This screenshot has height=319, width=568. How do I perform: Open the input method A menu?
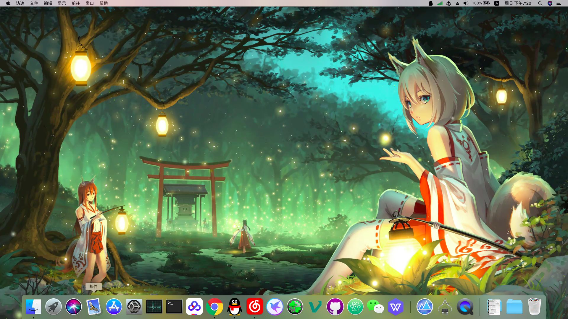coord(497,3)
